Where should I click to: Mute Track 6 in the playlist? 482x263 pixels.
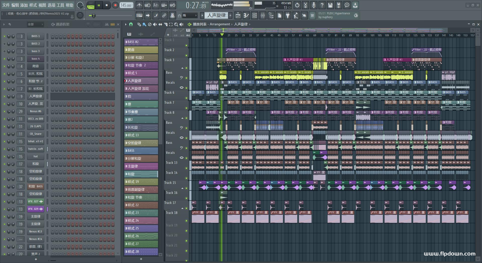point(186,98)
